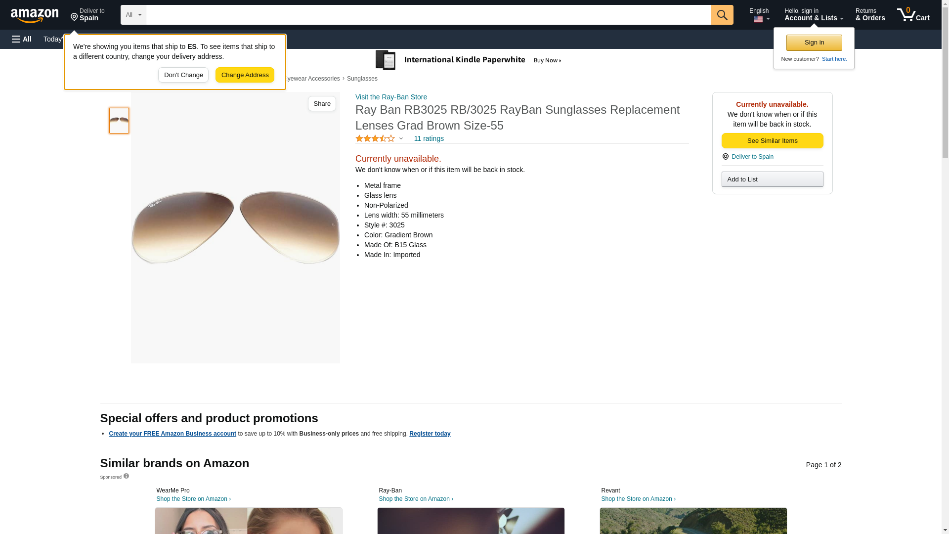
Task: Click the Sponsored info icon
Action: [x=126, y=476]
